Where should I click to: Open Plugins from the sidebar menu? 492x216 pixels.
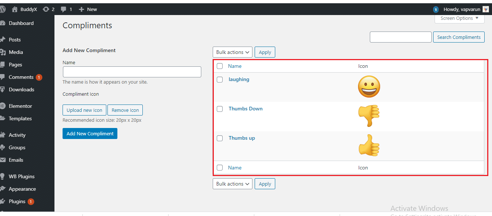click(17, 201)
